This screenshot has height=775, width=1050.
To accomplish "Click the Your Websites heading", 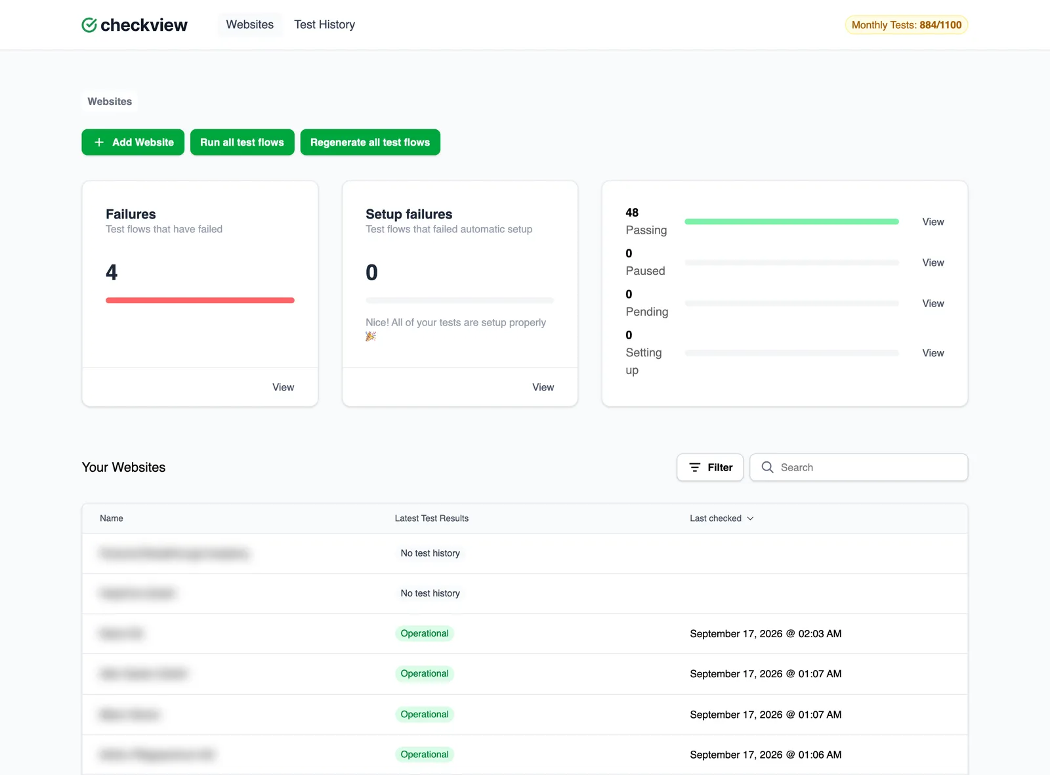I will pyautogui.click(x=123, y=467).
